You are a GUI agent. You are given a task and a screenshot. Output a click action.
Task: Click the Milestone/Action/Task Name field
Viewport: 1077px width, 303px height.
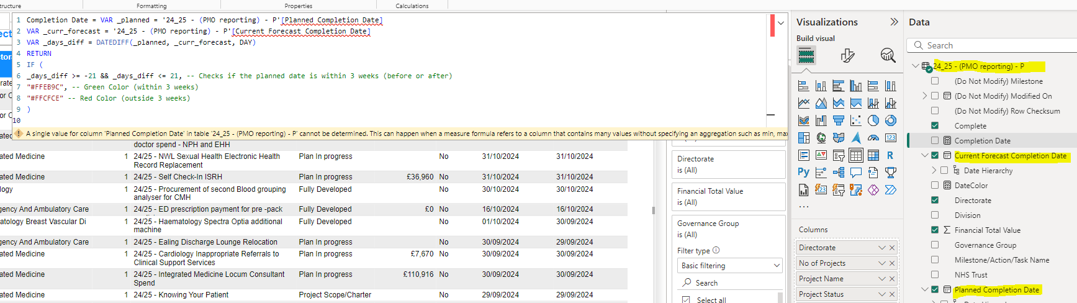tap(1002, 260)
